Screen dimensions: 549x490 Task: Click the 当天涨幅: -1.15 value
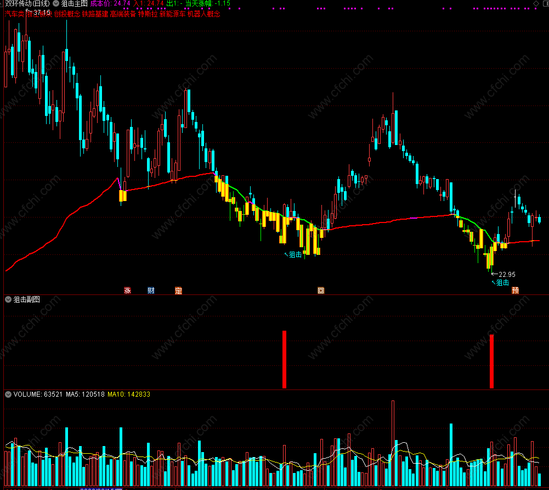[208, 3]
